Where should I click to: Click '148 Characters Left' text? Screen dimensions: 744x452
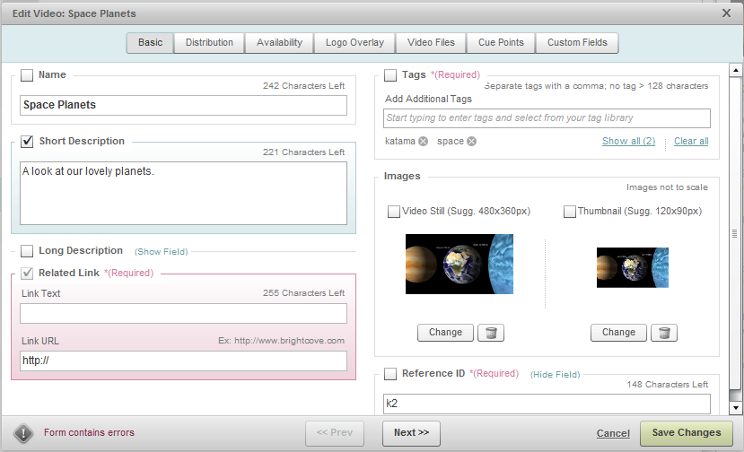point(667,385)
